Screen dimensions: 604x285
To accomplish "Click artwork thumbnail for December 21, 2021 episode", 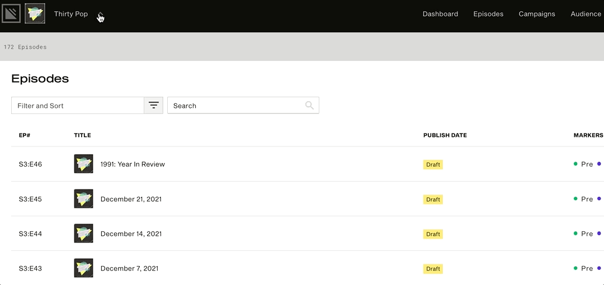I will (83, 198).
